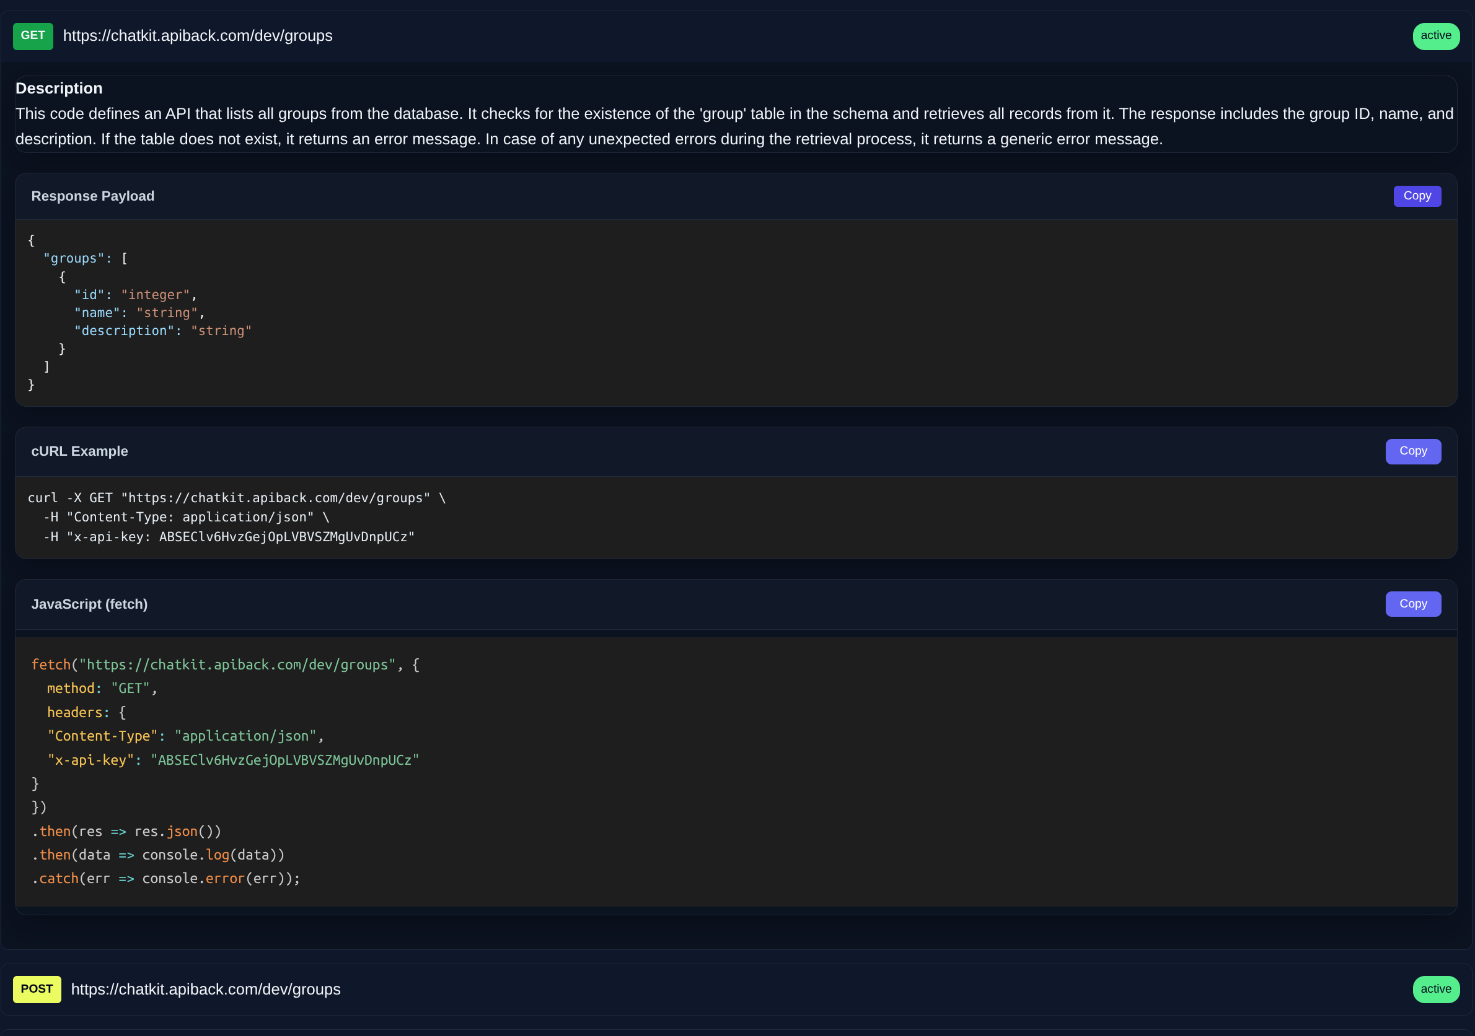1475x1036 pixels.
Task: Copy the Response Payload JSON
Action: tap(1417, 196)
